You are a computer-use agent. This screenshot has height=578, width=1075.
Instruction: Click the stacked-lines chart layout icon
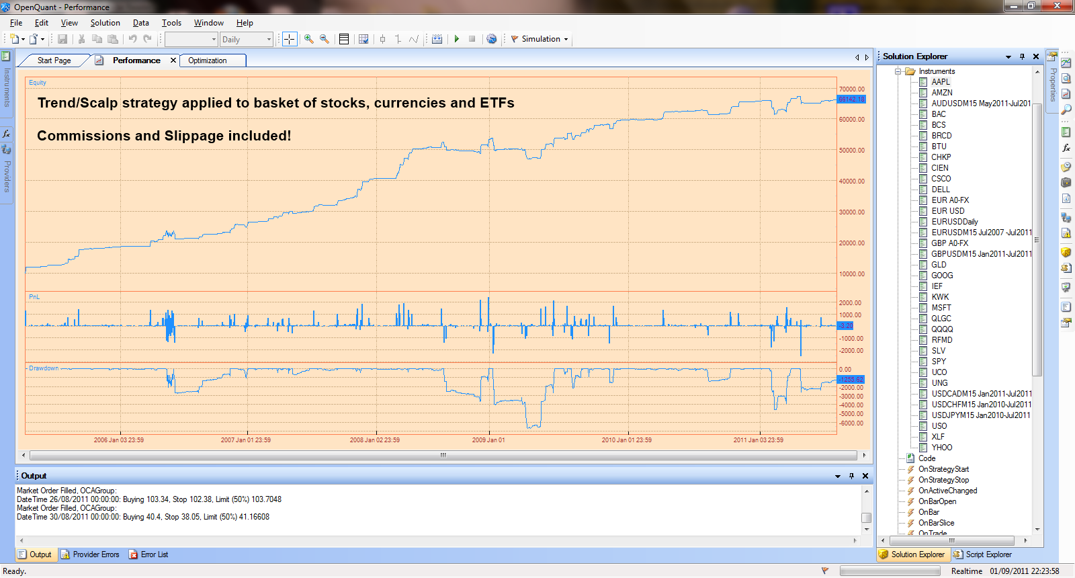(344, 39)
